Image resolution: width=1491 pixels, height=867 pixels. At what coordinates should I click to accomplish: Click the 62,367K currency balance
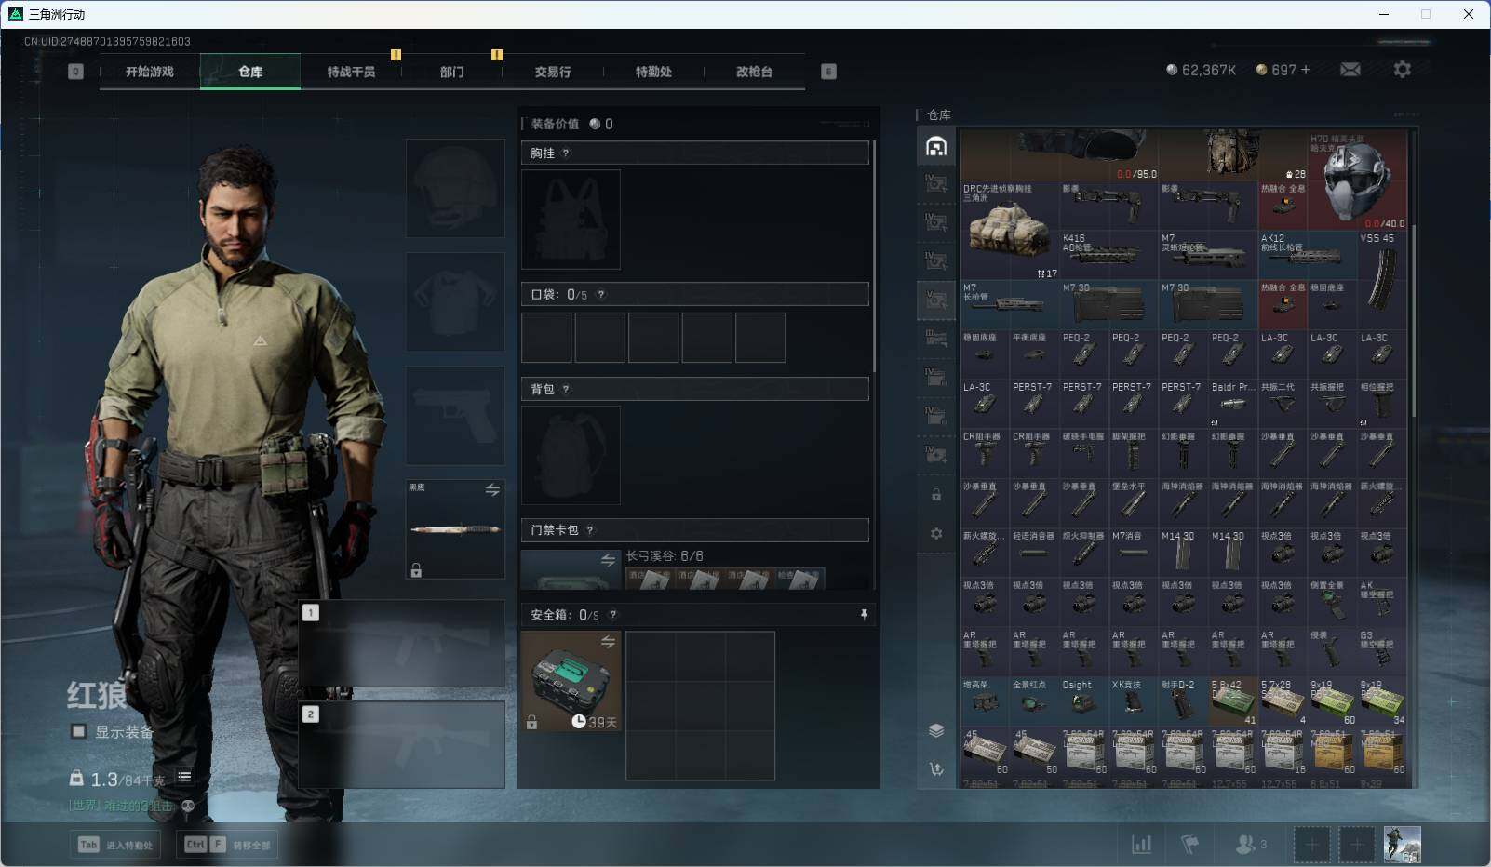[1201, 70]
